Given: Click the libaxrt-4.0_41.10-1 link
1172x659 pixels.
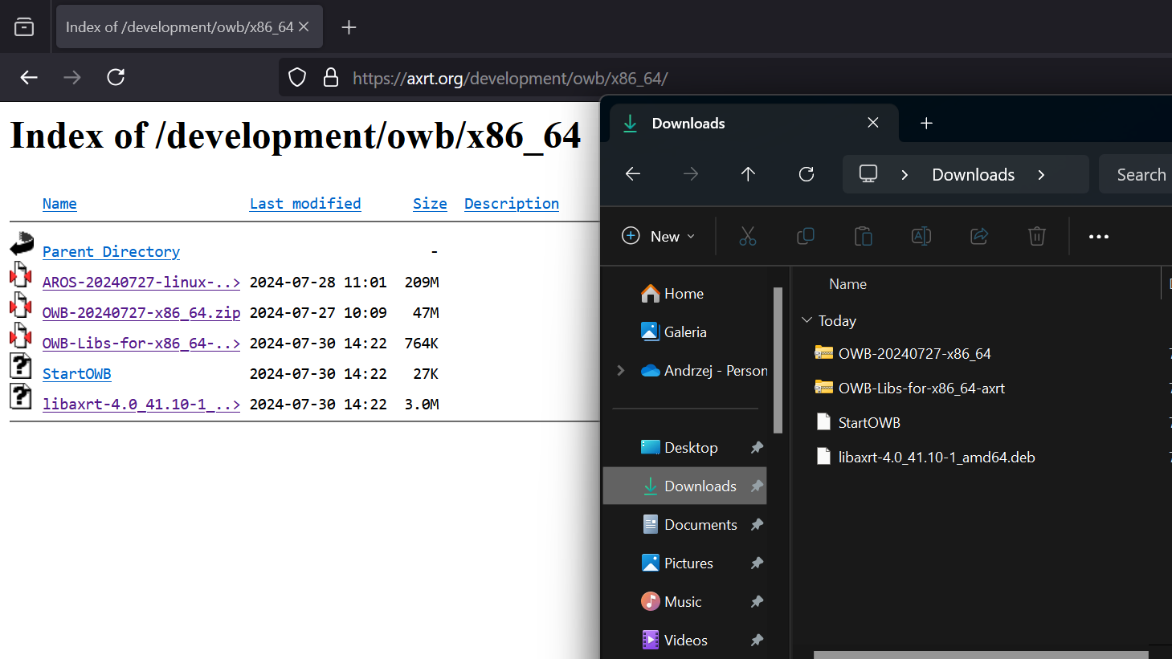Looking at the screenshot, I should (x=141, y=405).
